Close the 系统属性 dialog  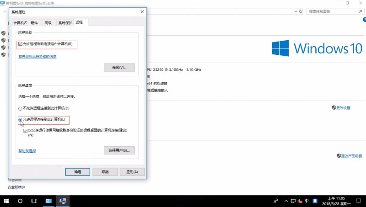click(x=142, y=12)
